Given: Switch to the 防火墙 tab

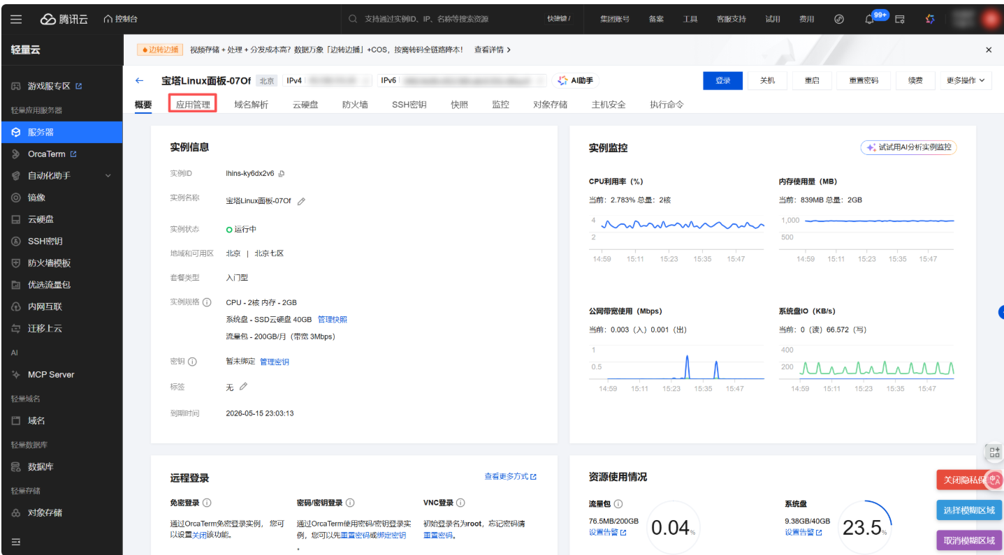Looking at the screenshot, I should click(355, 105).
